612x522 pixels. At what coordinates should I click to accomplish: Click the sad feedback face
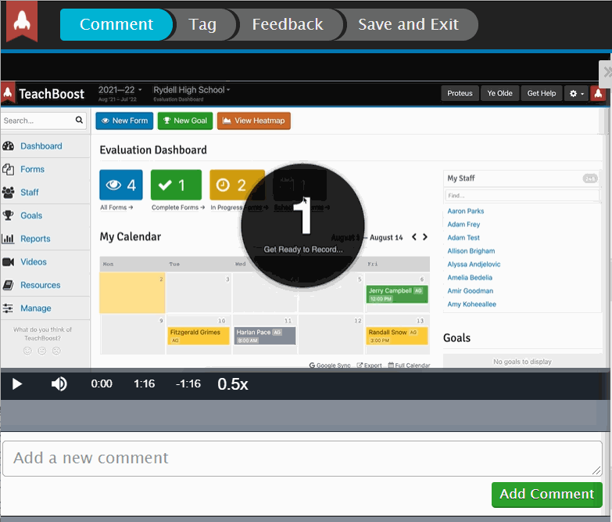tap(56, 351)
